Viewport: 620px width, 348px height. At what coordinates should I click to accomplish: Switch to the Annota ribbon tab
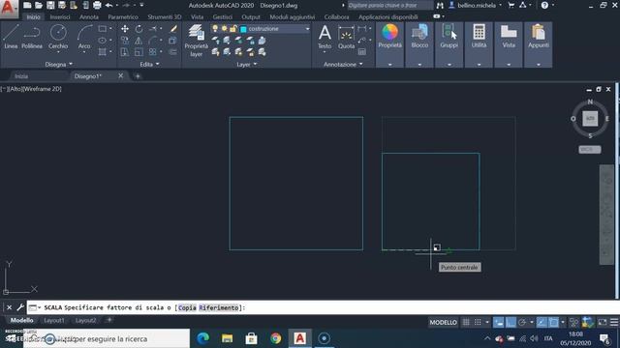(x=88, y=17)
